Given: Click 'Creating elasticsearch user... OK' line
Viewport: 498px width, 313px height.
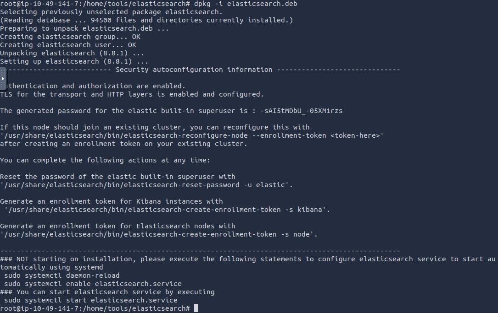Looking at the screenshot, I should click(68, 45).
